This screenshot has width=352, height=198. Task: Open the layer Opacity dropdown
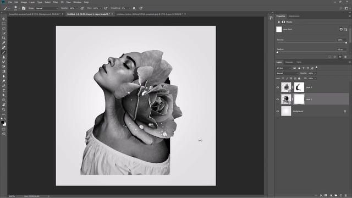click(x=315, y=73)
